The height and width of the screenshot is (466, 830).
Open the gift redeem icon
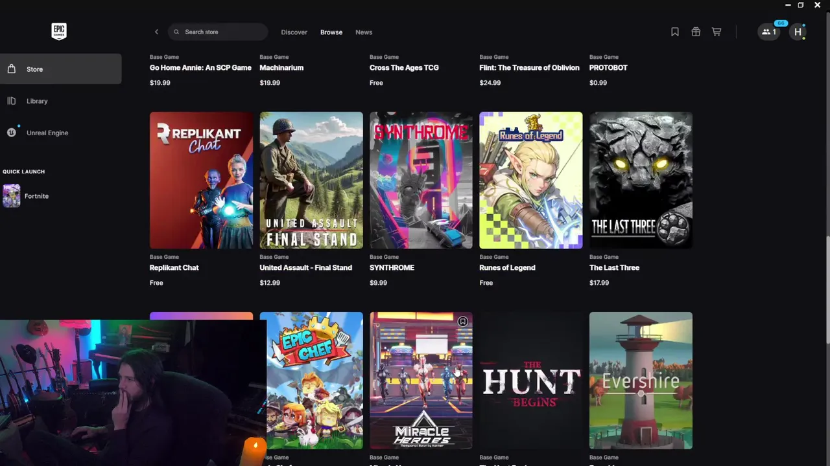[x=696, y=32]
